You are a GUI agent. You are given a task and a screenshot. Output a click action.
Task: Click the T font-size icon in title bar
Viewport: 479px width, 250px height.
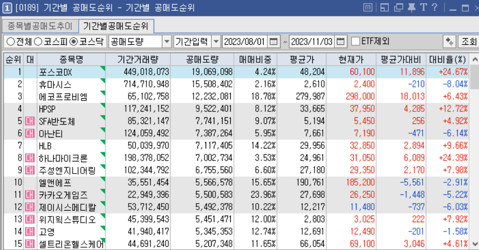pos(423,7)
